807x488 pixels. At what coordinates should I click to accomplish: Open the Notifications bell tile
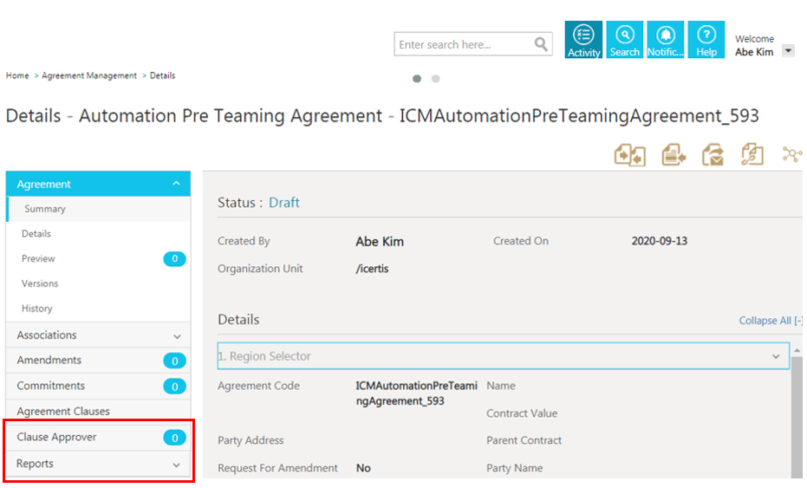click(x=665, y=40)
